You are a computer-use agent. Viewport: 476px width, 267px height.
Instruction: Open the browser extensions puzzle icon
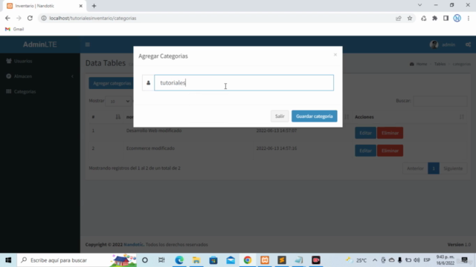(434, 18)
